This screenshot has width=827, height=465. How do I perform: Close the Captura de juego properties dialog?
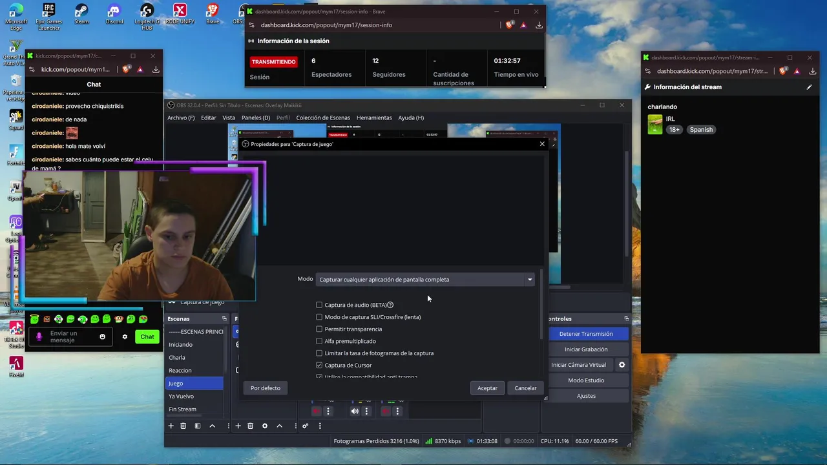tap(542, 144)
